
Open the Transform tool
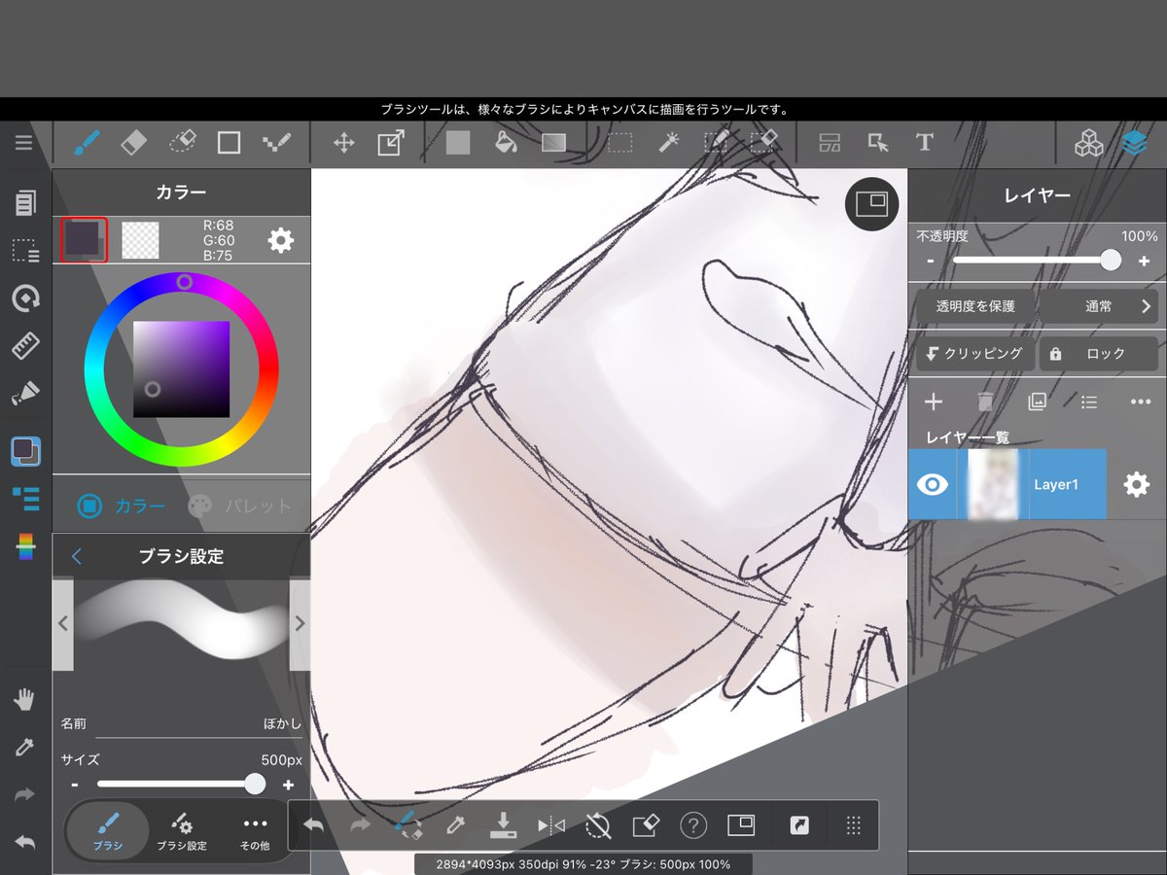click(391, 143)
